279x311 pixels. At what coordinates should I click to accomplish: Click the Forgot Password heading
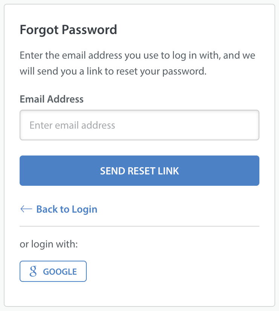(68, 30)
